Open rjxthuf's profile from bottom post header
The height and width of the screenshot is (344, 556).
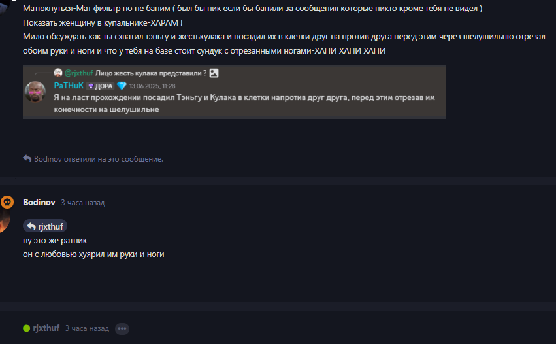pos(46,328)
